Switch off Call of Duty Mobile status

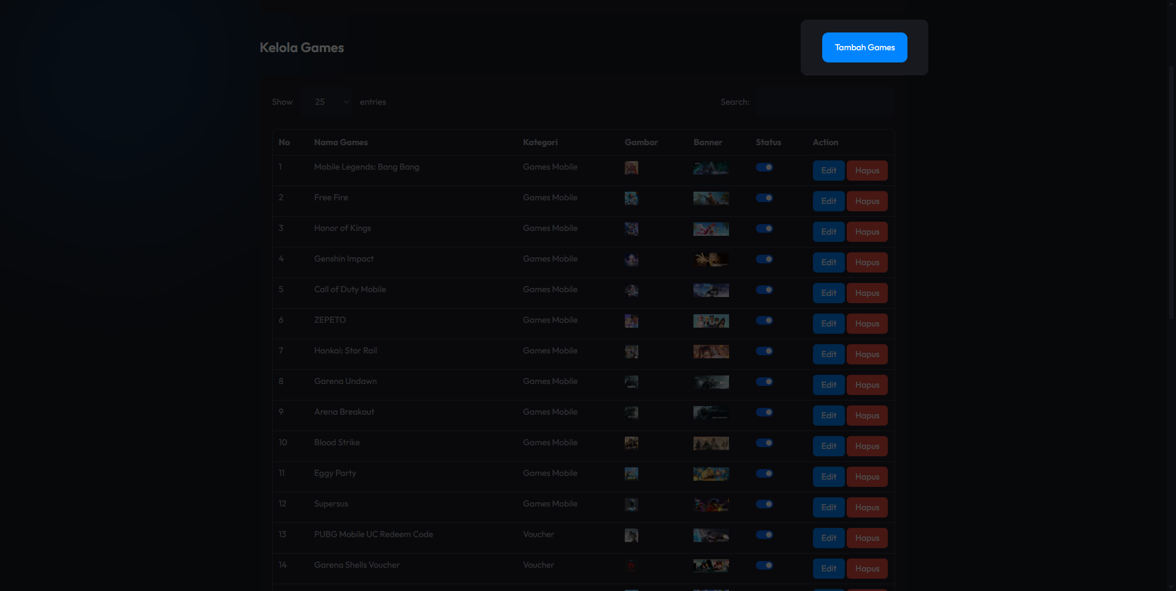point(765,290)
